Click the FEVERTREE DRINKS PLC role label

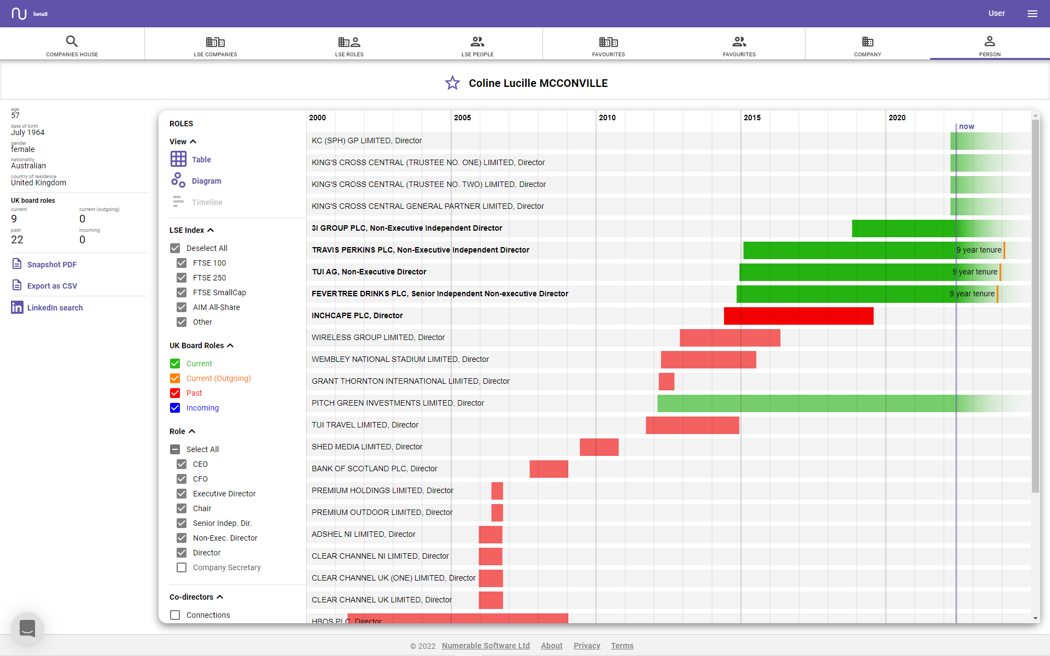pos(440,294)
